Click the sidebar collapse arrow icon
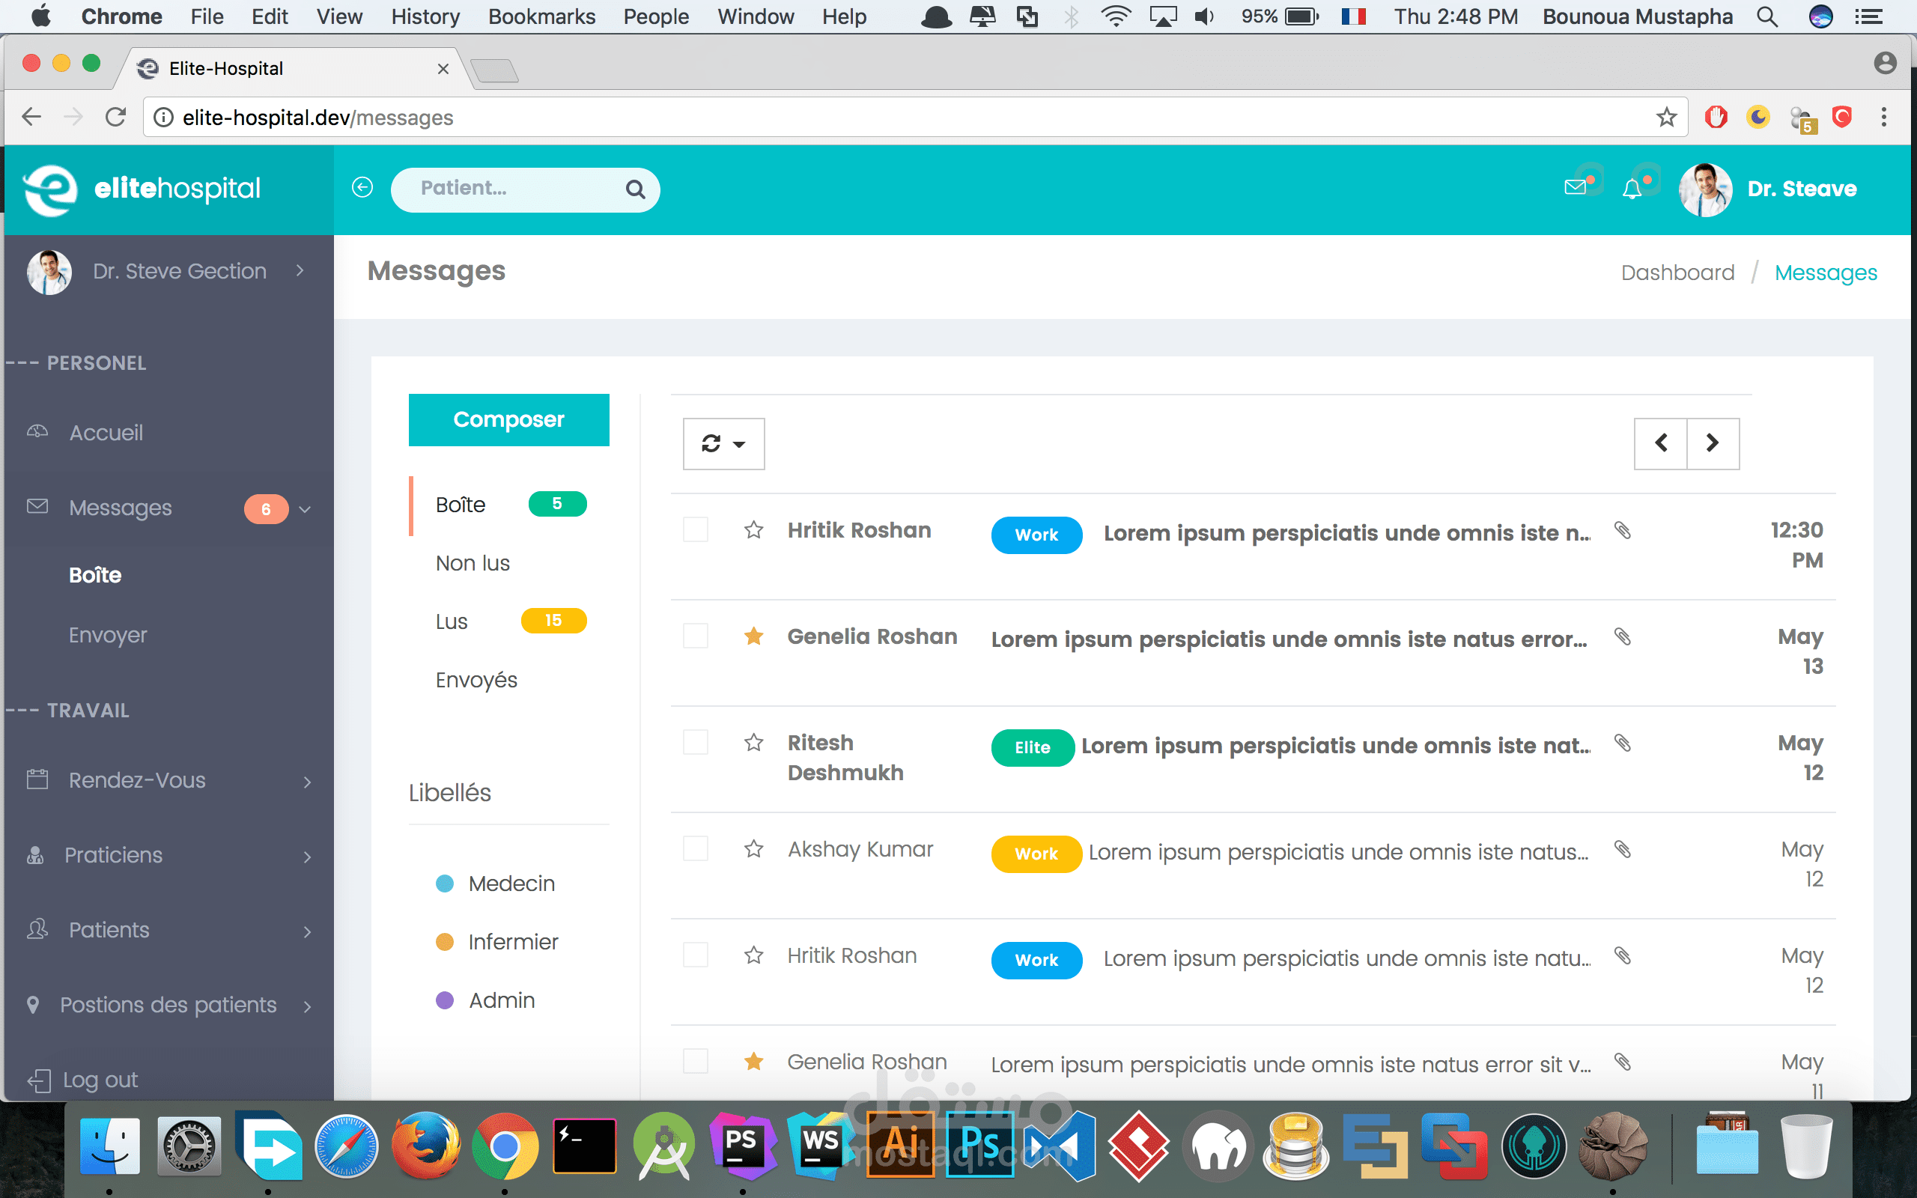 pos(362,188)
